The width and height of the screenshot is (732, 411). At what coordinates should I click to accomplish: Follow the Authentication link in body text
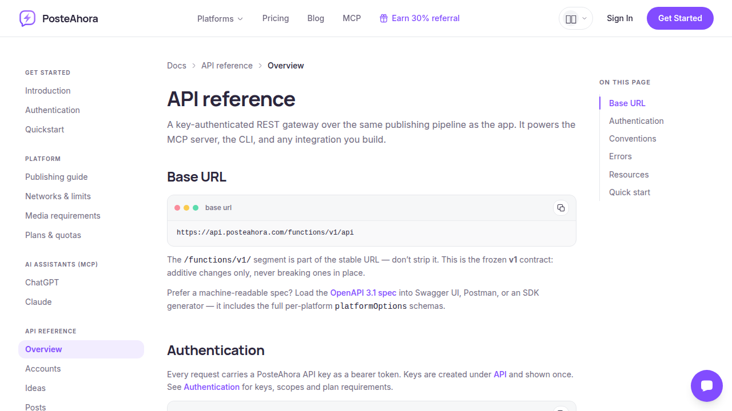(x=212, y=387)
